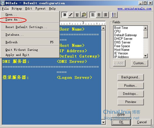Click the <- Add button
This screenshot has width=154, height=128.
pyautogui.click(x=119, y=63)
